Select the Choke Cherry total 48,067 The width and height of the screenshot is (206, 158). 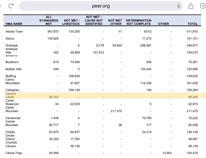pos(193,139)
